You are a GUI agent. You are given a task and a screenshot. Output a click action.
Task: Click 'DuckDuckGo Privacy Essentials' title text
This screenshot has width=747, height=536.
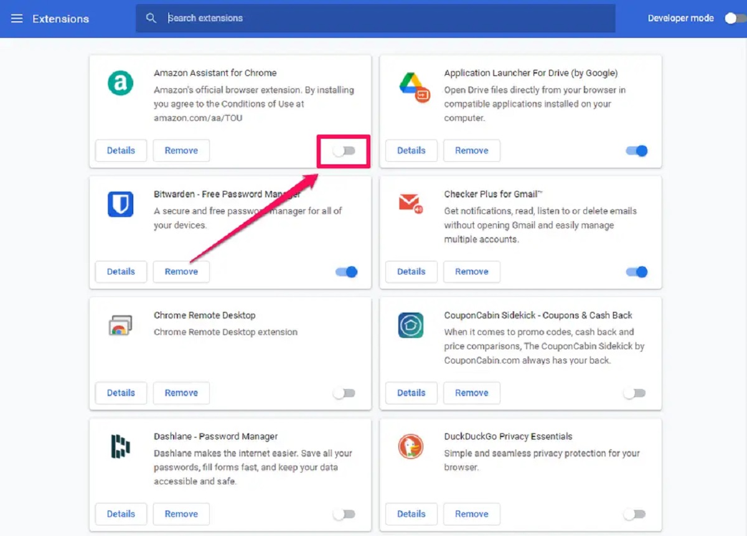pyautogui.click(x=508, y=437)
